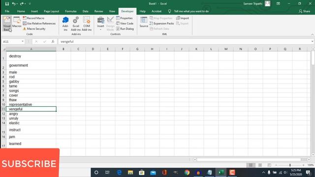Open Excel Add-ins manager

point(76,24)
